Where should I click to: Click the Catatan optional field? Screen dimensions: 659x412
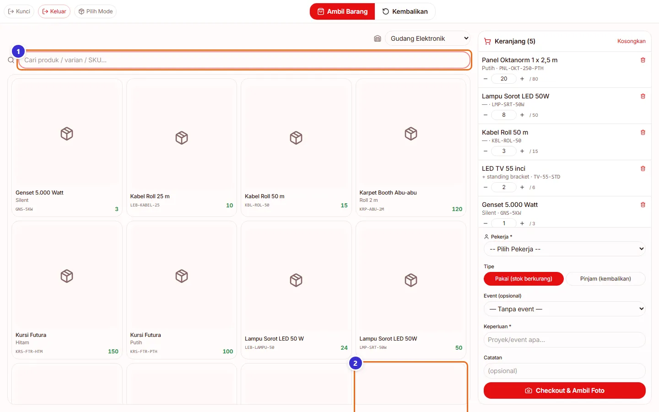pos(565,371)
